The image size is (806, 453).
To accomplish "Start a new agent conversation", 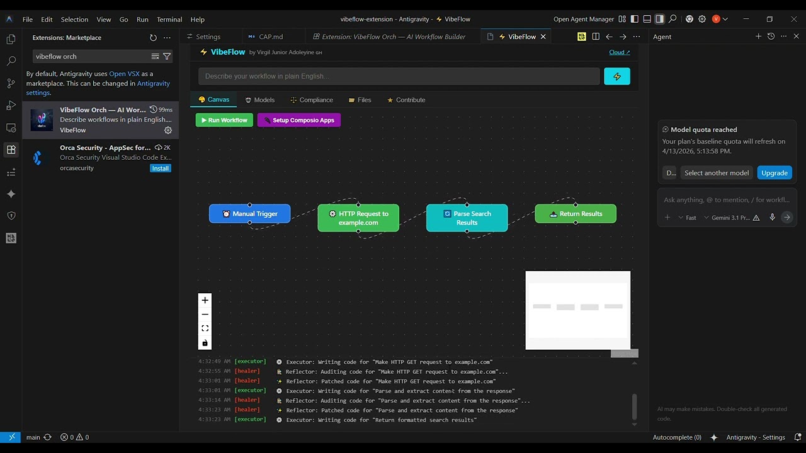I will click(758, 36).
